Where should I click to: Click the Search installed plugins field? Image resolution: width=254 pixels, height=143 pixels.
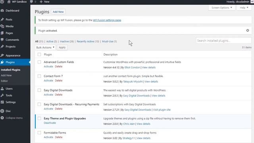pyautogui.click(x=223, y=41)
